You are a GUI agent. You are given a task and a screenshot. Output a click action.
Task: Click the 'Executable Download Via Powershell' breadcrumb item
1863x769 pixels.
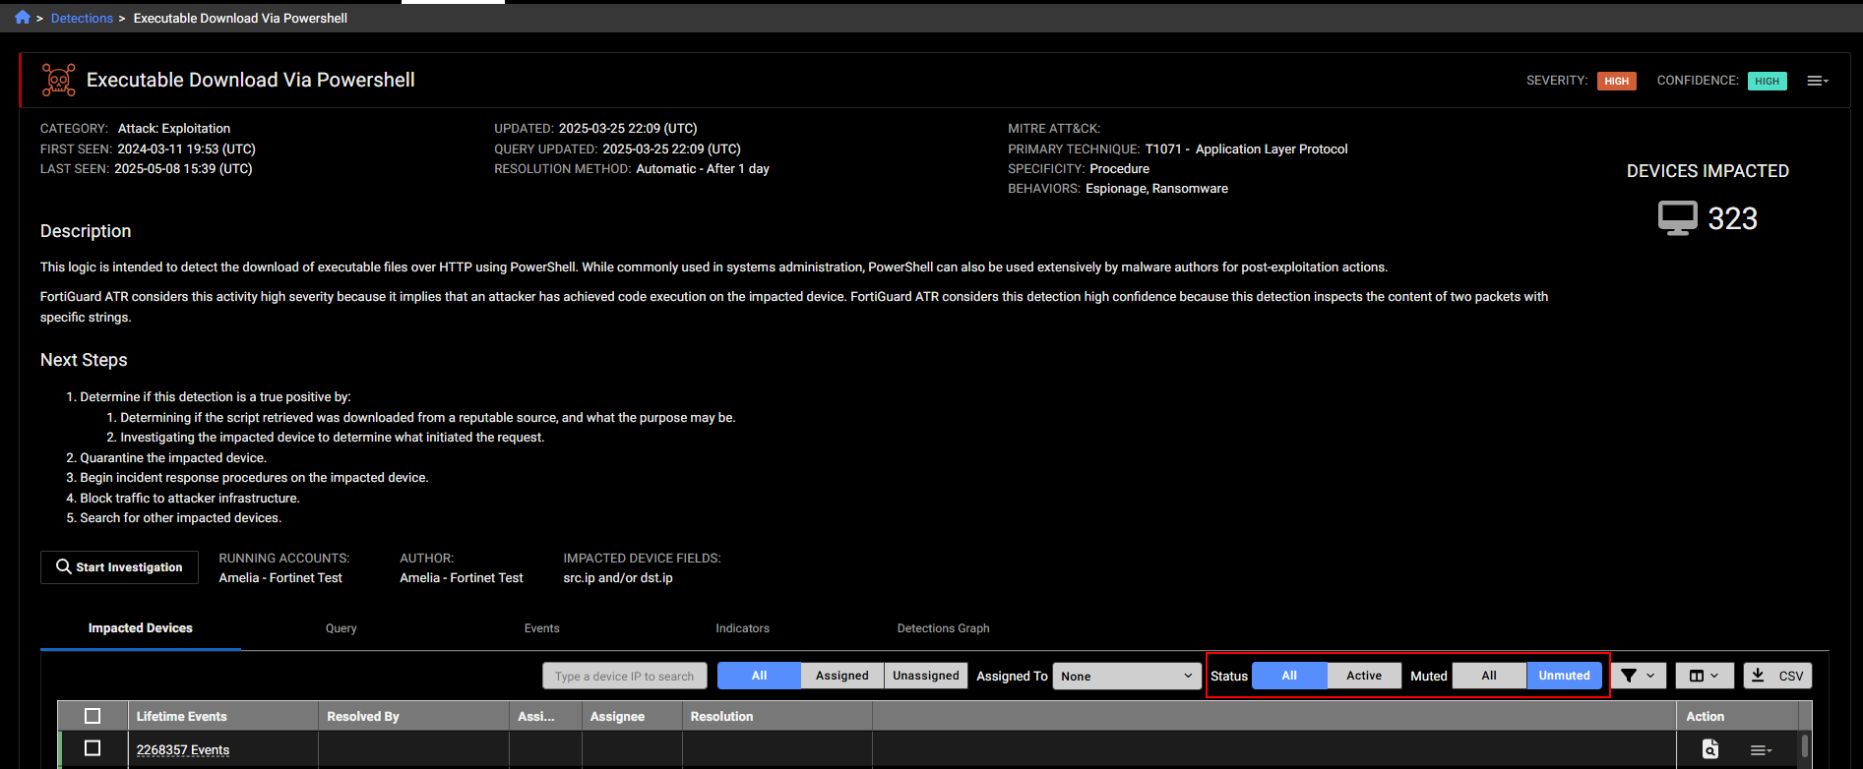[240, 18]
